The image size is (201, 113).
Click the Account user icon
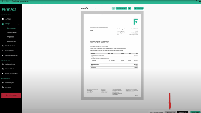tap(3, 87)
